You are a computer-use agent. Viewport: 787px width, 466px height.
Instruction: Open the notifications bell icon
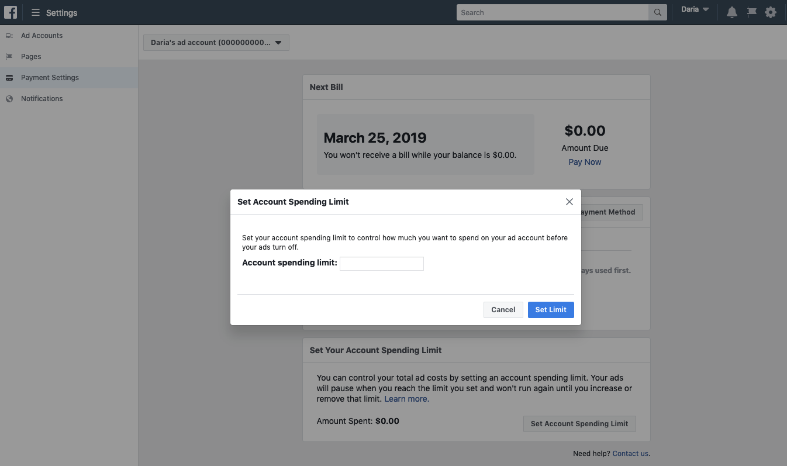coord(731,12)
